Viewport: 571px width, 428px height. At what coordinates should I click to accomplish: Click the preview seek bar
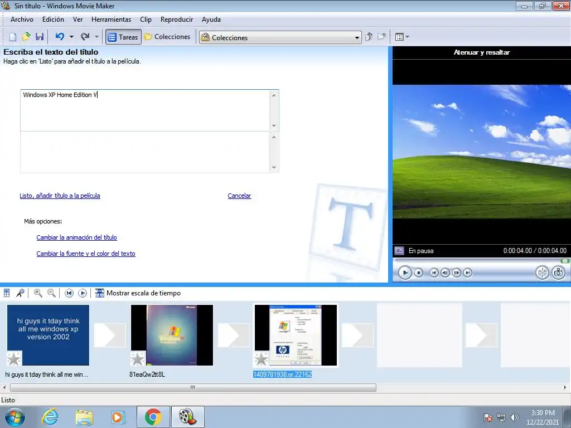[x=482, y=261]
